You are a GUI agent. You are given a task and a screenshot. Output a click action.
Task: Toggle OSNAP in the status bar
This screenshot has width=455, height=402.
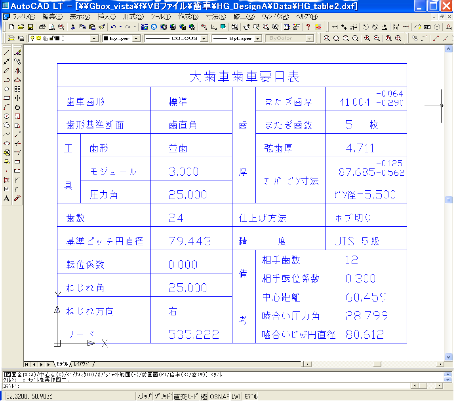pyautogui.click(x=219, y=396)
